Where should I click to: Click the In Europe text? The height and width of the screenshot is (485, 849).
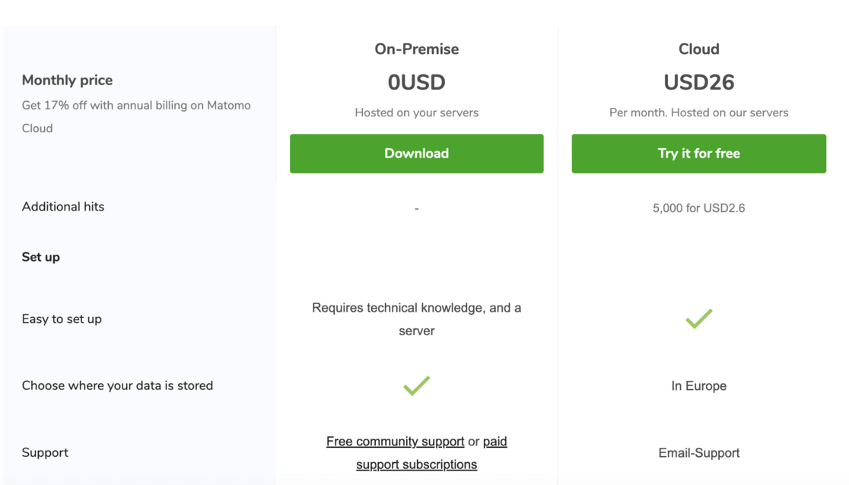698,386
